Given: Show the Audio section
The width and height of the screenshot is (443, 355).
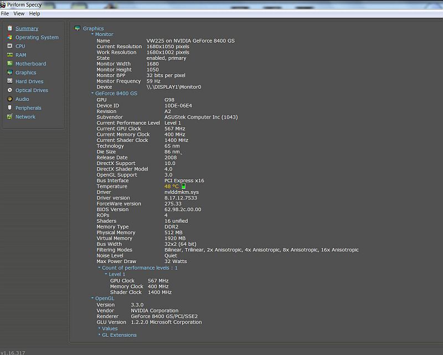Looking at the screenshot, I should tap(22, 99).
